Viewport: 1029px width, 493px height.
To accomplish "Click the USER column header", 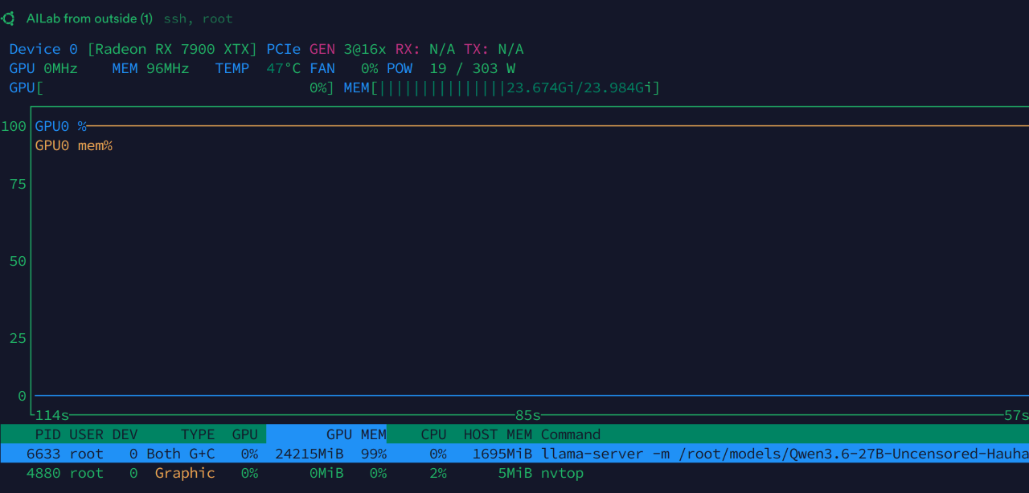I will (x=87, y=434).
